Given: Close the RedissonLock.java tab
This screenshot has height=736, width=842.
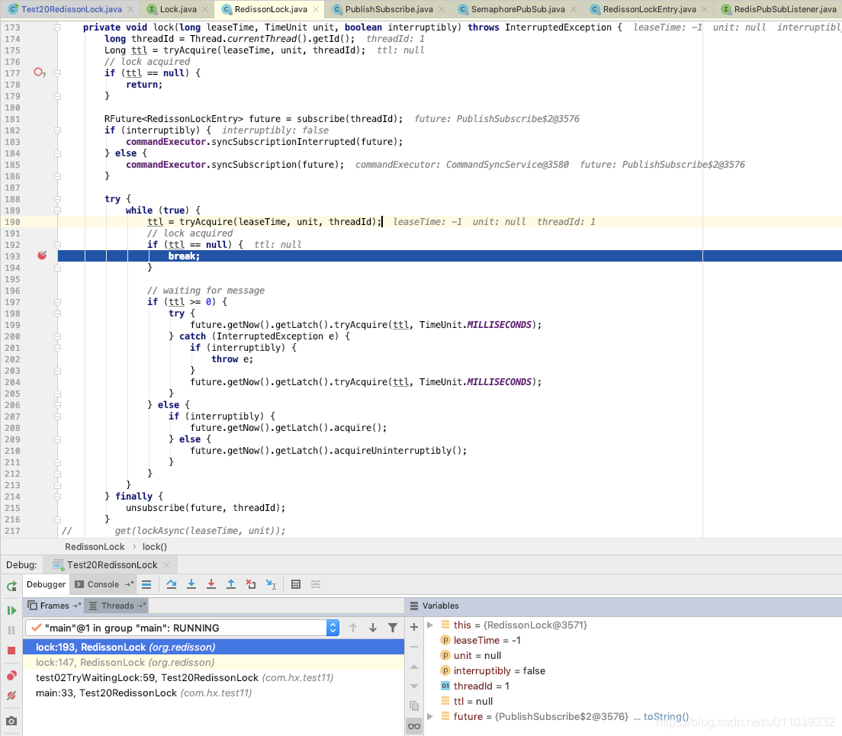Looking at the screenshot, I should pos(316,9).
